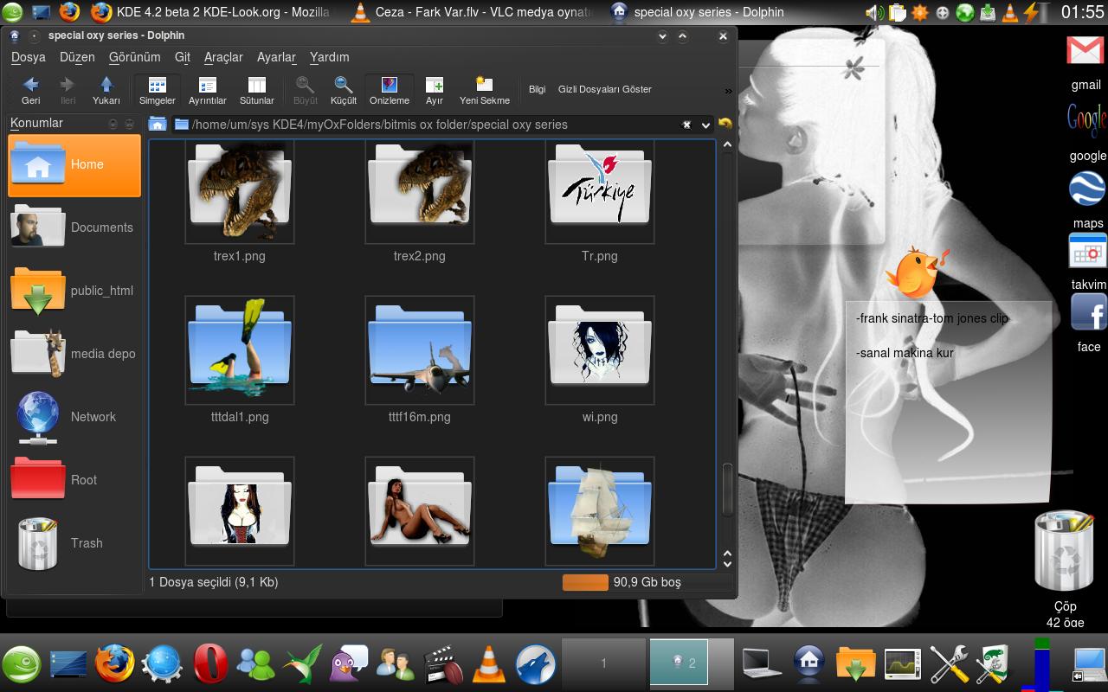
Task: Open the openSUSE application launcher
Action: [21, 664]
